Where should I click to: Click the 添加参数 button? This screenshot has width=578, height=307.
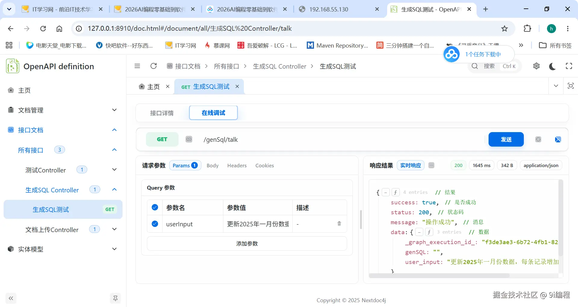(x=247, y=243)
